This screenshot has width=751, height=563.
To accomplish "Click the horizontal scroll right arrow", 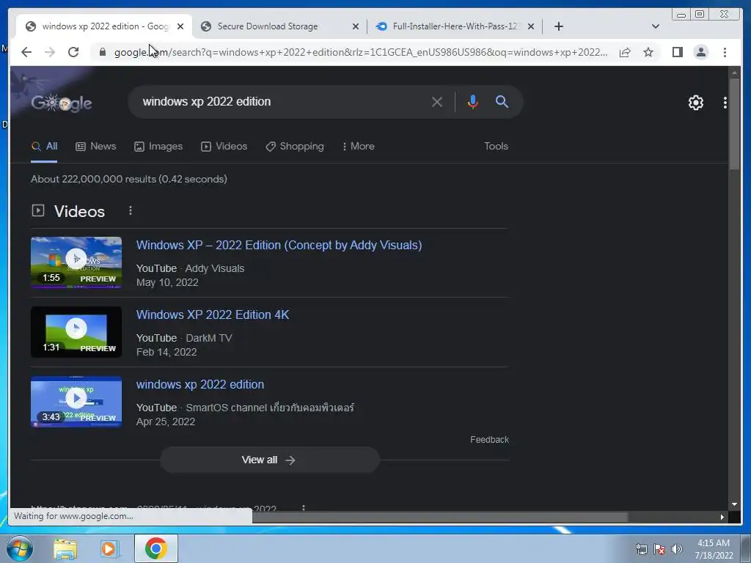I will tap(722, 517).
